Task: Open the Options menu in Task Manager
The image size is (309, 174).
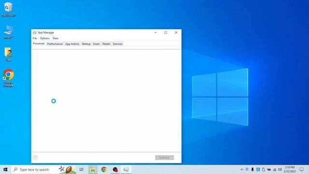Action: point(45,38)
